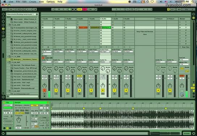Toggle track 6 activator button

click(103, 90)
